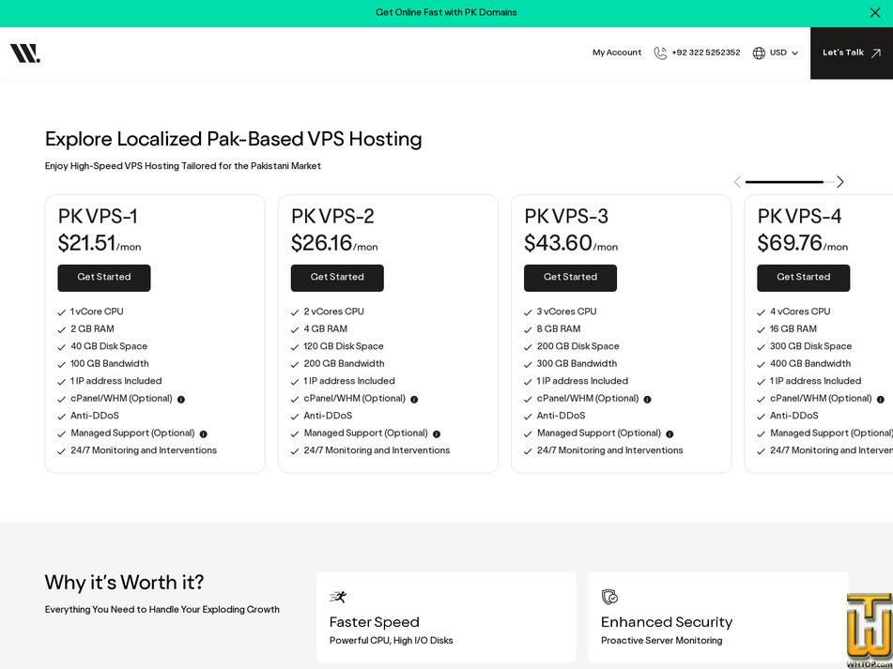The image size is (893, 669).
Task: Select My Account in the header
Action: coord(617,53)
